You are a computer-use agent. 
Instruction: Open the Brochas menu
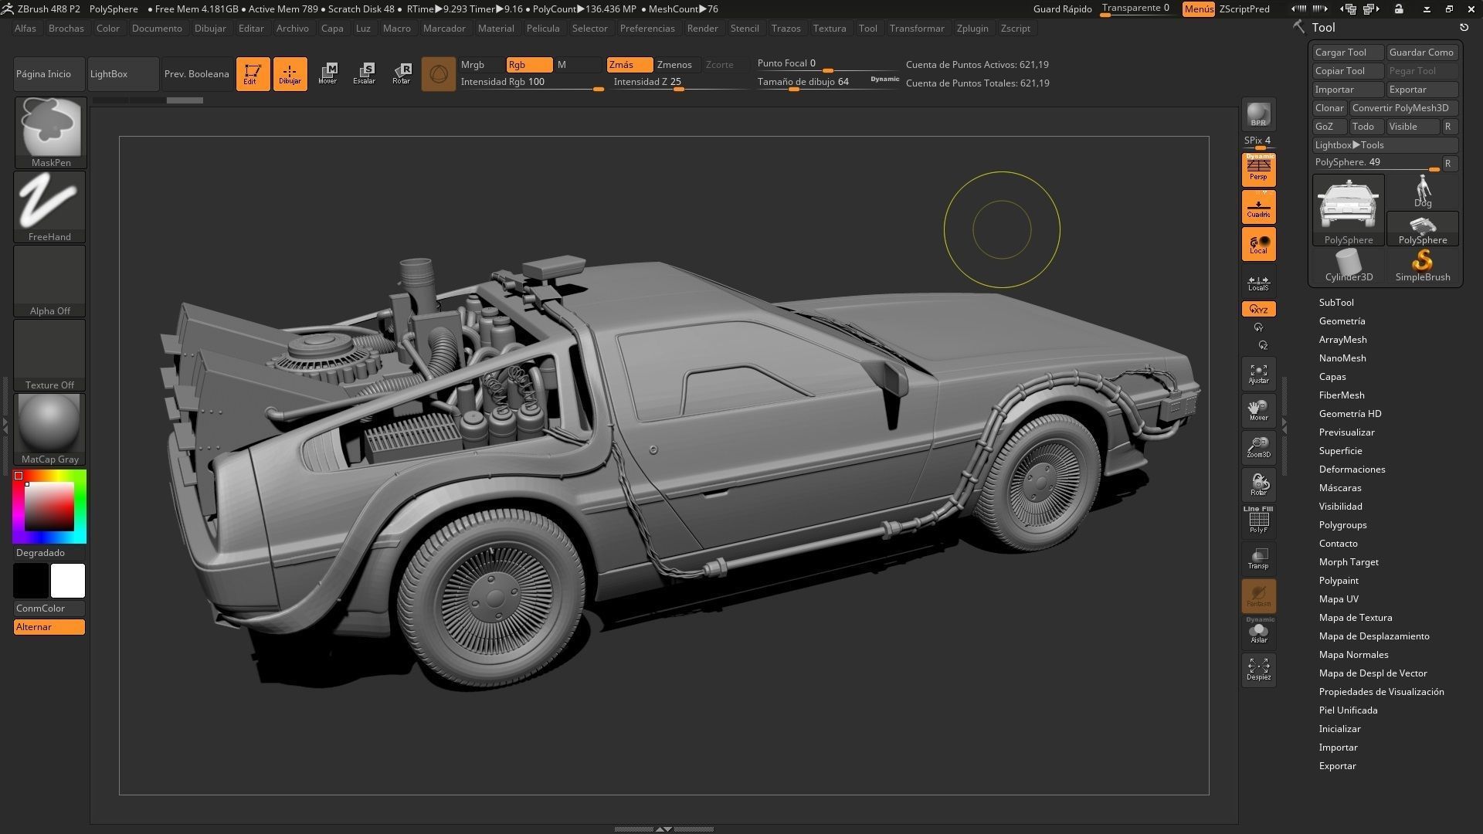(x=66, y=29)
